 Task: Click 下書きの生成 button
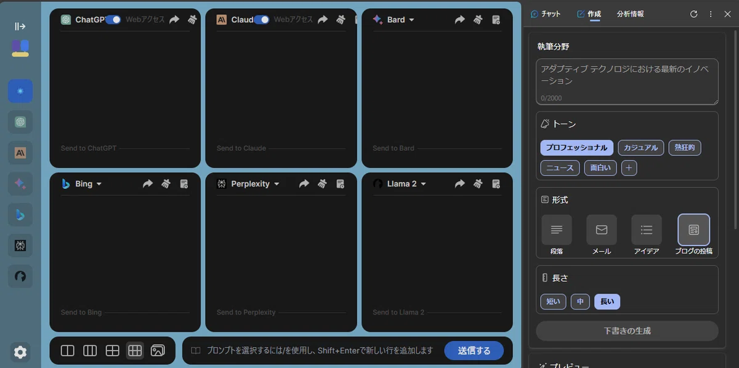(x=627, y=330)
